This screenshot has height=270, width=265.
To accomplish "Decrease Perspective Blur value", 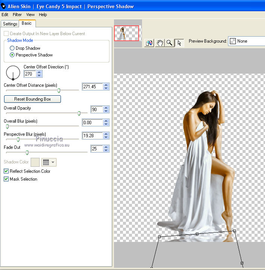I will click(x=106, y=137).
